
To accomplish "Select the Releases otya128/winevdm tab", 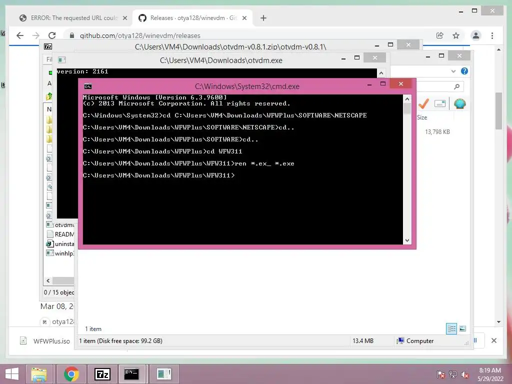I will pyautogui.click(x=193, y=18).
